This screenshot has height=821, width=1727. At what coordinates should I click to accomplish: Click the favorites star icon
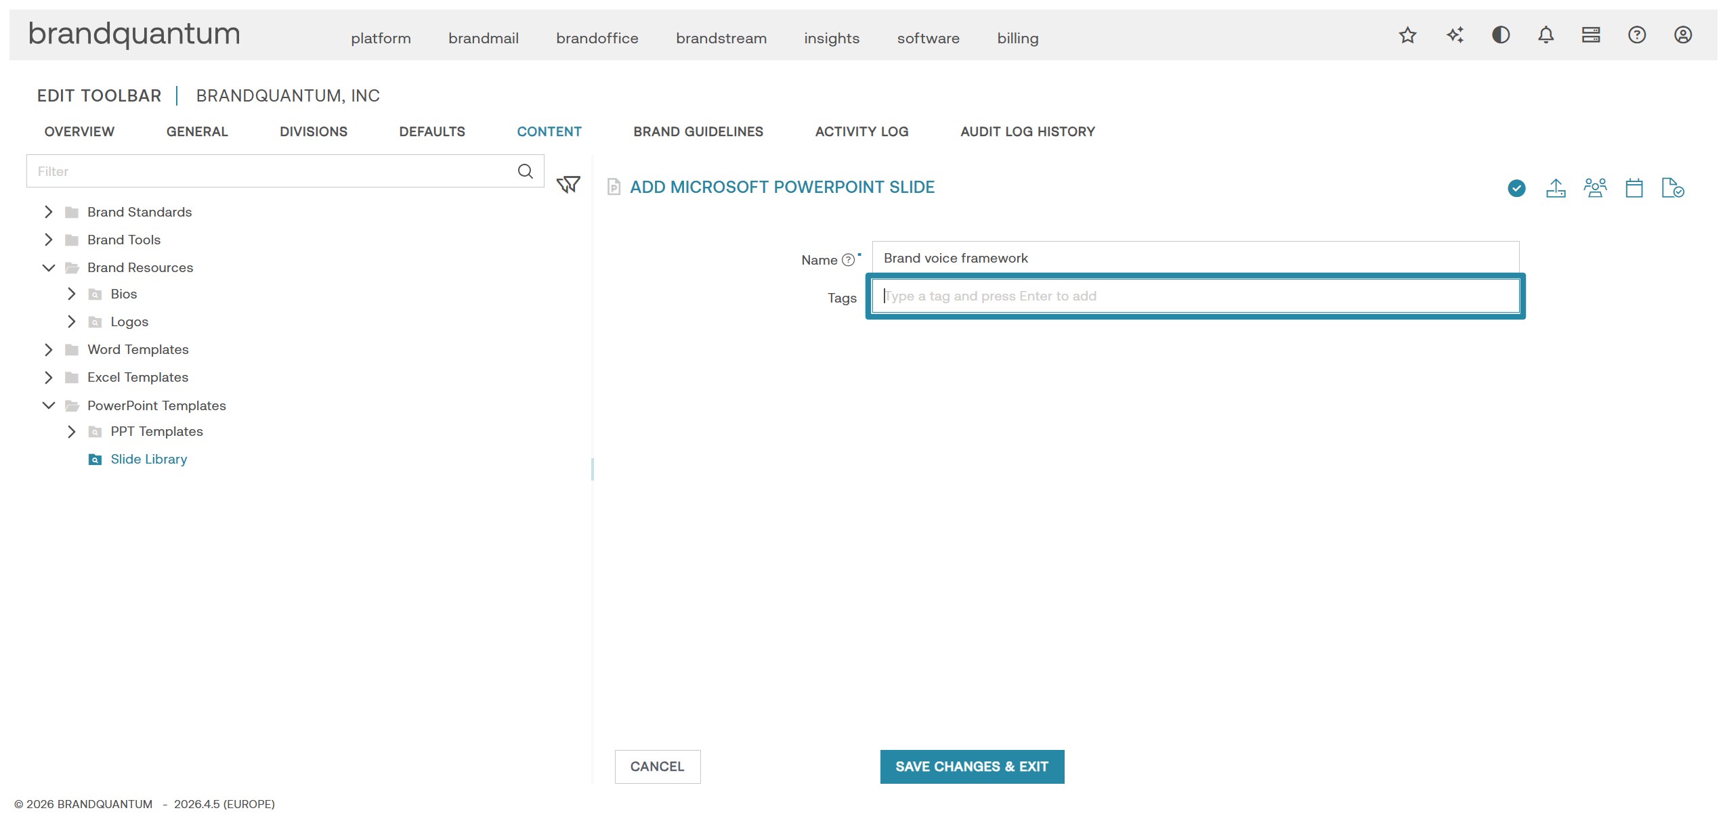[x=1407, y=35]
